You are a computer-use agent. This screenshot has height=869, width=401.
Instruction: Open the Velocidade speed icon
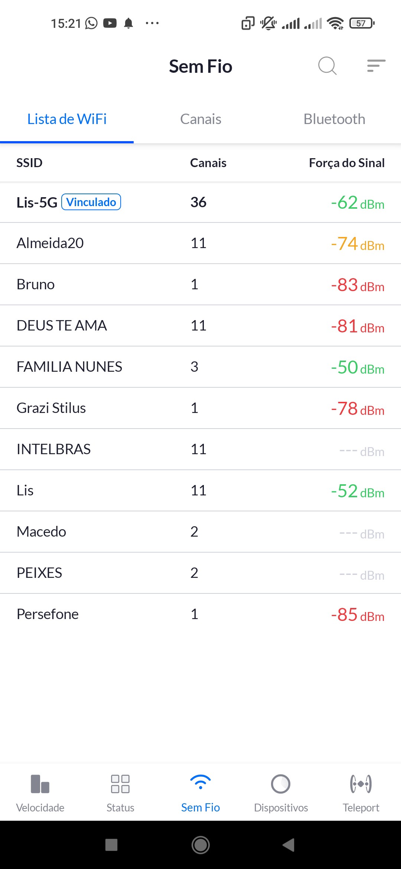(40, 784)
